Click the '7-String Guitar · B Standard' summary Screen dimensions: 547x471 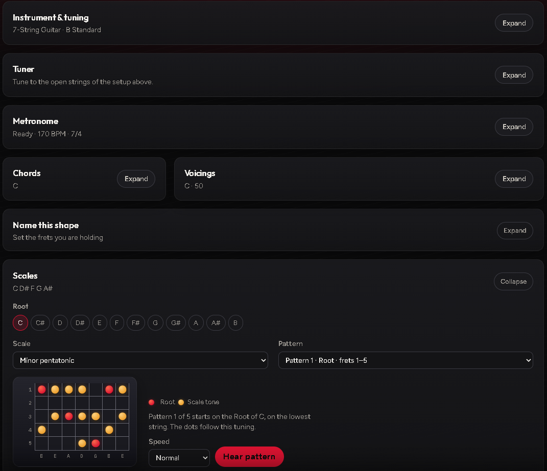click(57, 30)
